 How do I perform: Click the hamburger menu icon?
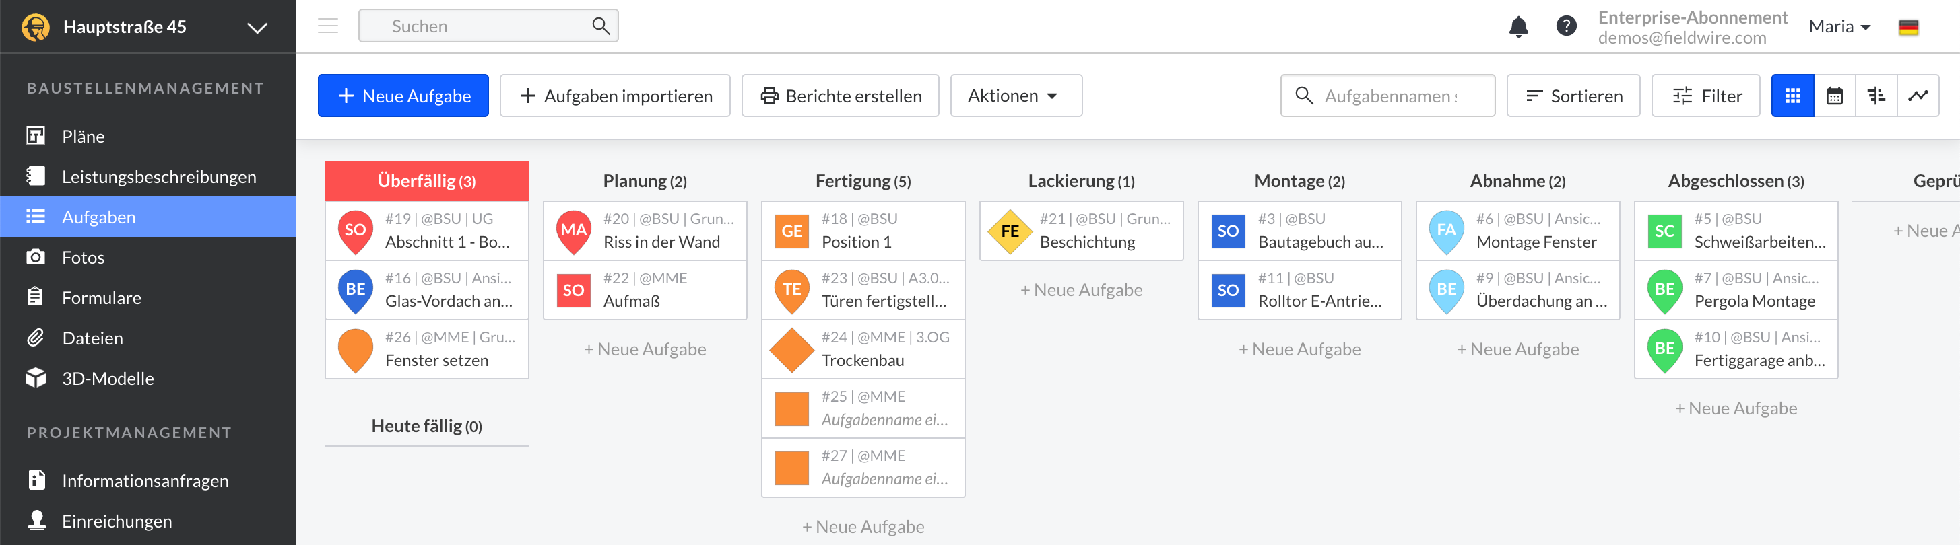[x=328, y=27]
